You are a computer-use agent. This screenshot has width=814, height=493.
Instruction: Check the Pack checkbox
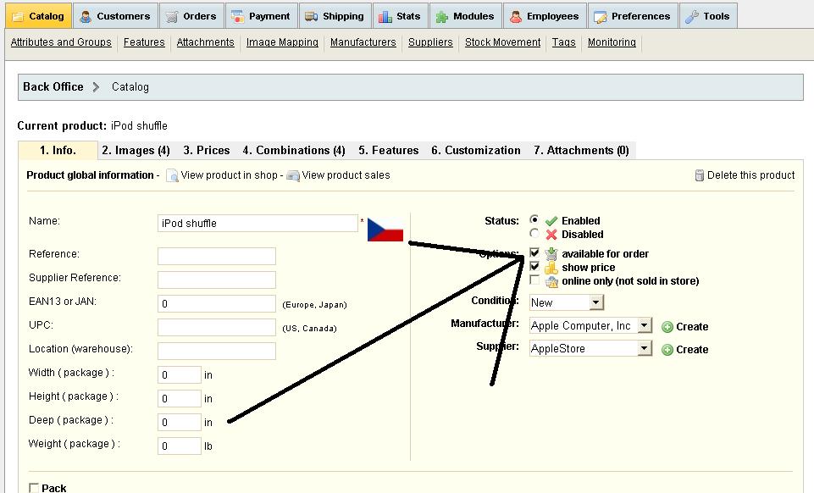pyautogui.click(x=34, y=488)
